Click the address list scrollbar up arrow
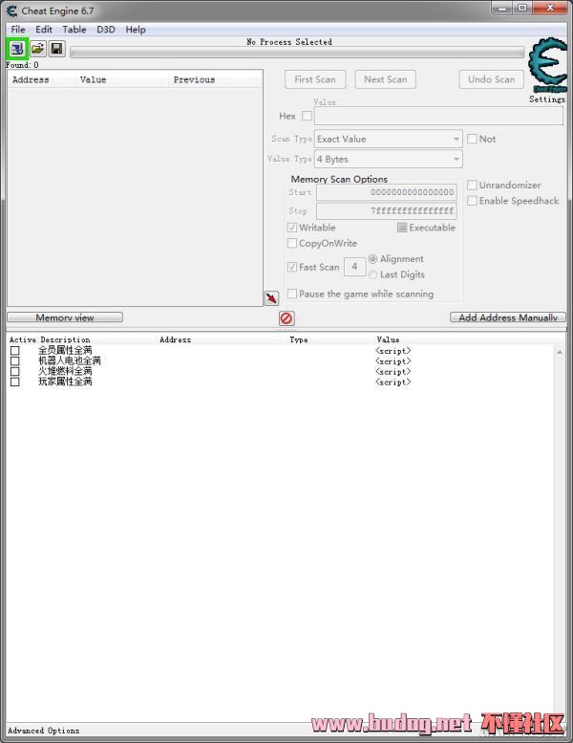Screen dimensions: 573x743 point(560,352)
